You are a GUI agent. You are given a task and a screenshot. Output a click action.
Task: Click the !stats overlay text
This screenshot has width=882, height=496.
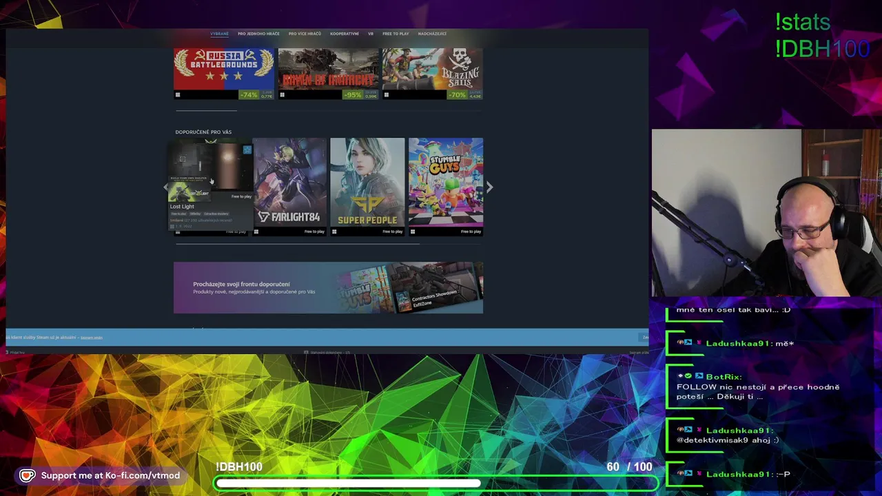(803, 22)
